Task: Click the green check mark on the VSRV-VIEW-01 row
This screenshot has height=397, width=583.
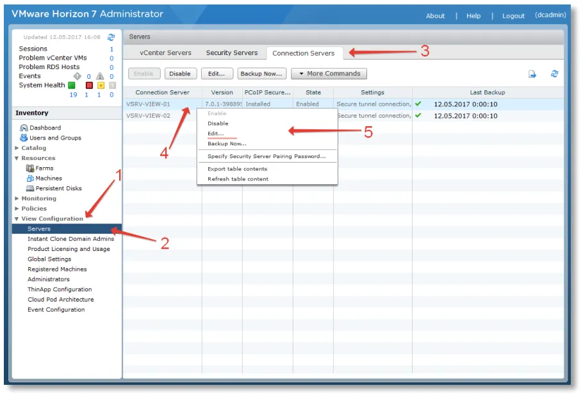Action: (x=418, y=104)
